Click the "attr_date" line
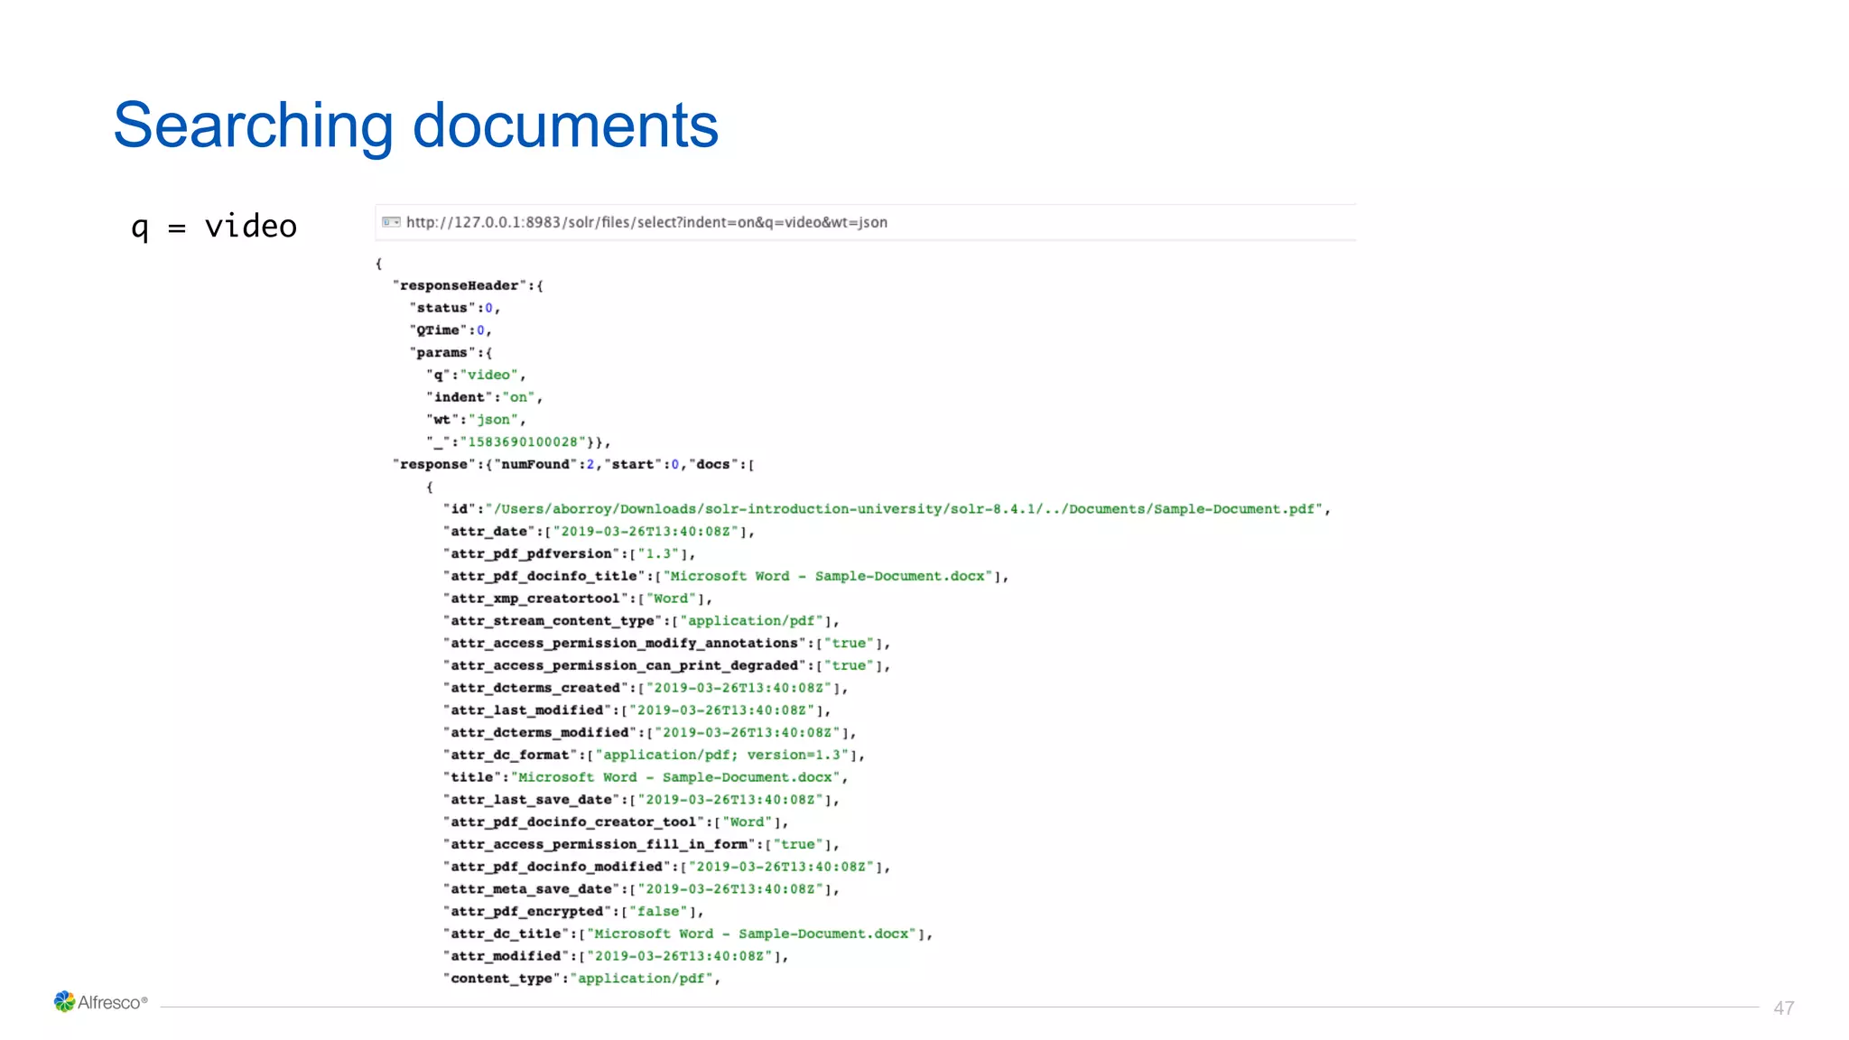This screenshot has height=1040, width=1849. coord(599,532)
